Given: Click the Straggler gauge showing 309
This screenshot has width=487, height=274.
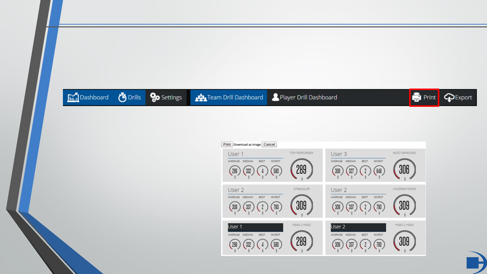Looking at the screenshot, I should [x=301, y=205].
